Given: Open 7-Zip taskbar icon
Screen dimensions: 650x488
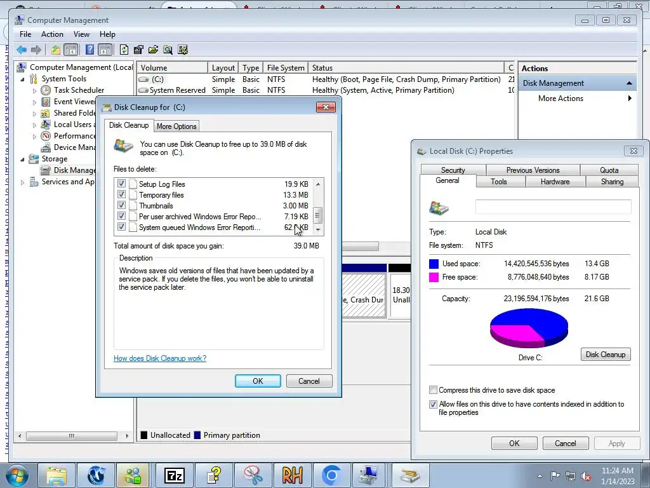Looking at the screenshot, I should 175,475.
